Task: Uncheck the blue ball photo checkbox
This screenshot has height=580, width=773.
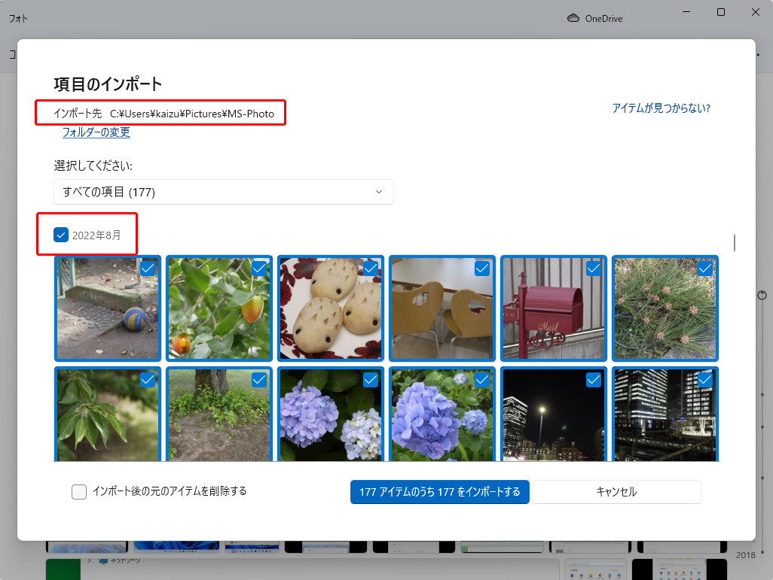Action: coord(148,269)
